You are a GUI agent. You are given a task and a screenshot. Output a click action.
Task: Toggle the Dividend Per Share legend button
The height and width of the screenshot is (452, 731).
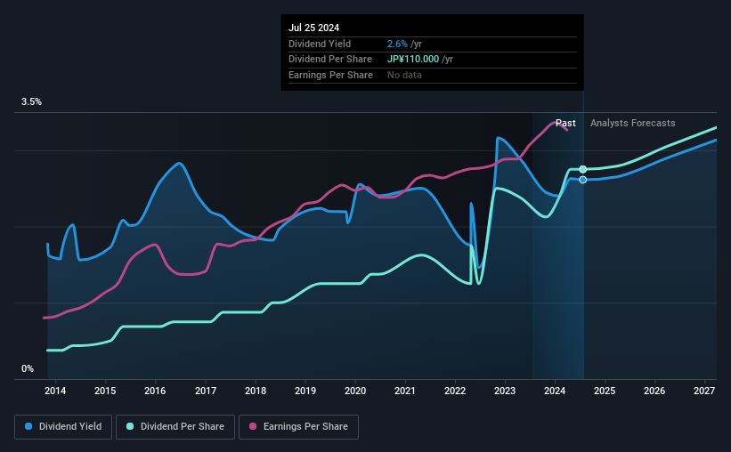pyautogui.click(x=175, y=426)
